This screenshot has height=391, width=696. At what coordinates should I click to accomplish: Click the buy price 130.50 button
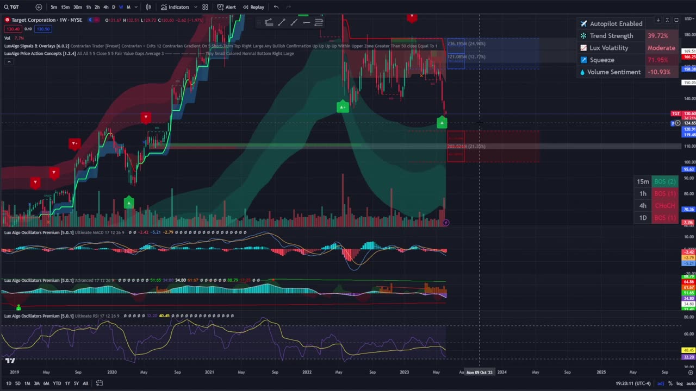point(43,29)
